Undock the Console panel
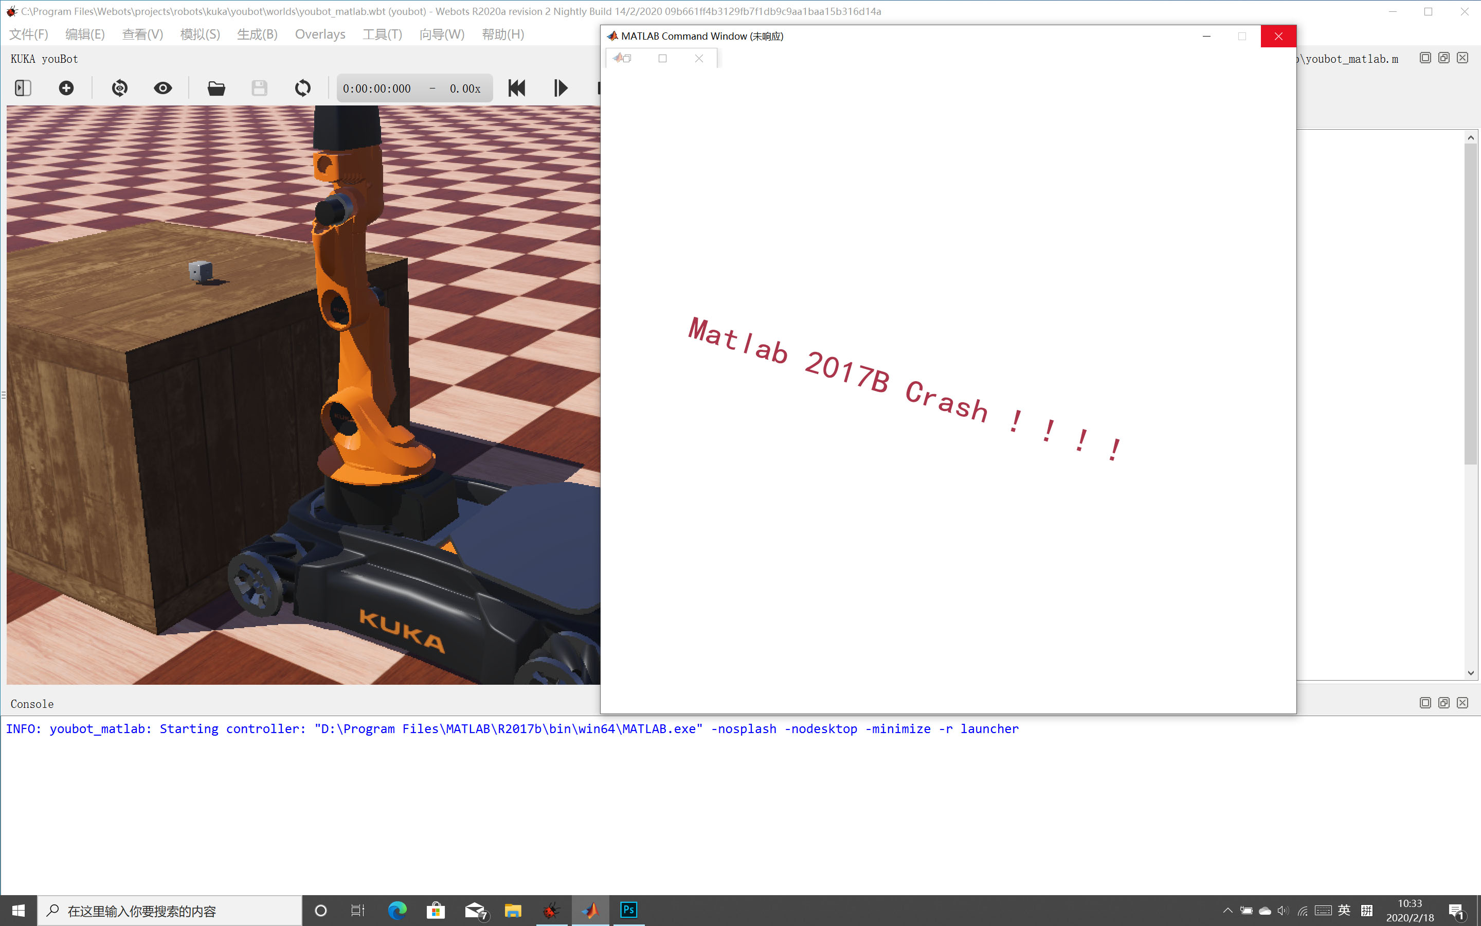 pos(1443,702)
